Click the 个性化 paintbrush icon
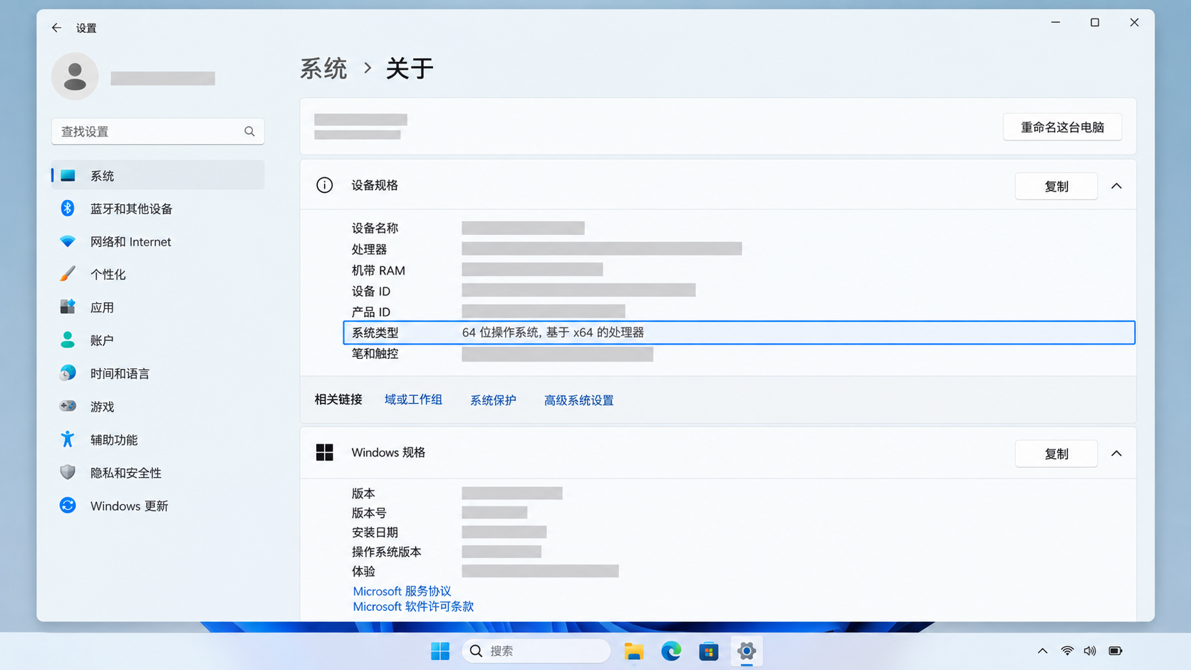This screenshot has width=1191, height=670. click(68, 274)
